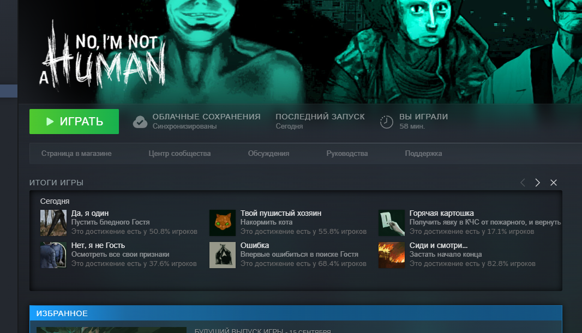582x333 pixels.
Task: Click the 'Ошибка' achievement title
Action: pyautogui.click(x=255, y=245)
